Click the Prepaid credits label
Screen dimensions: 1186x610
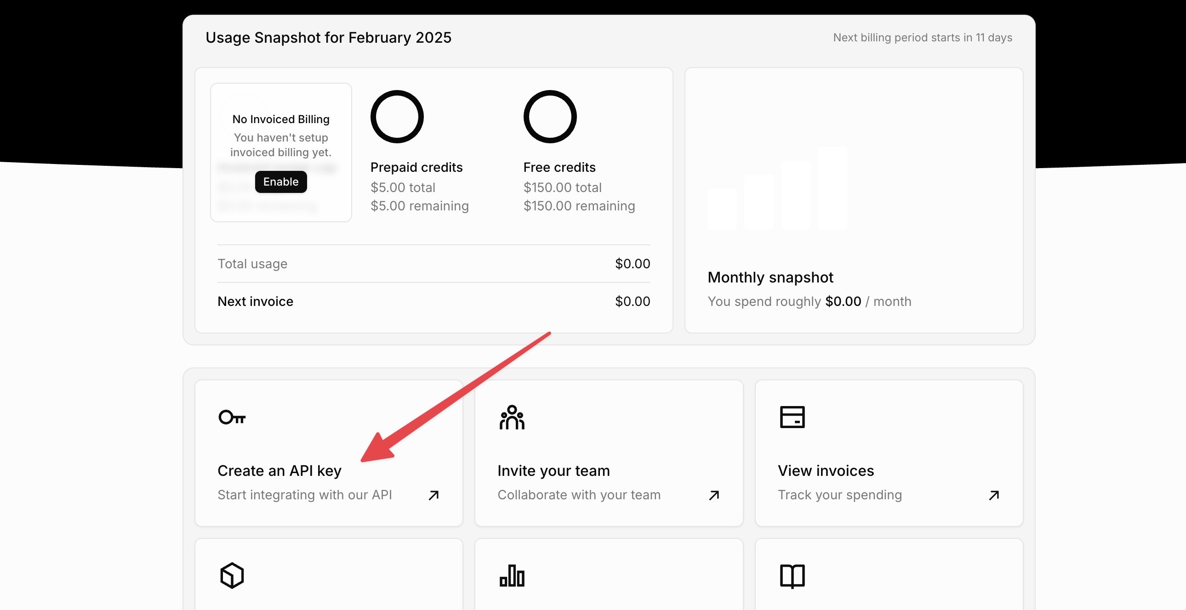(x=416, y=168)
